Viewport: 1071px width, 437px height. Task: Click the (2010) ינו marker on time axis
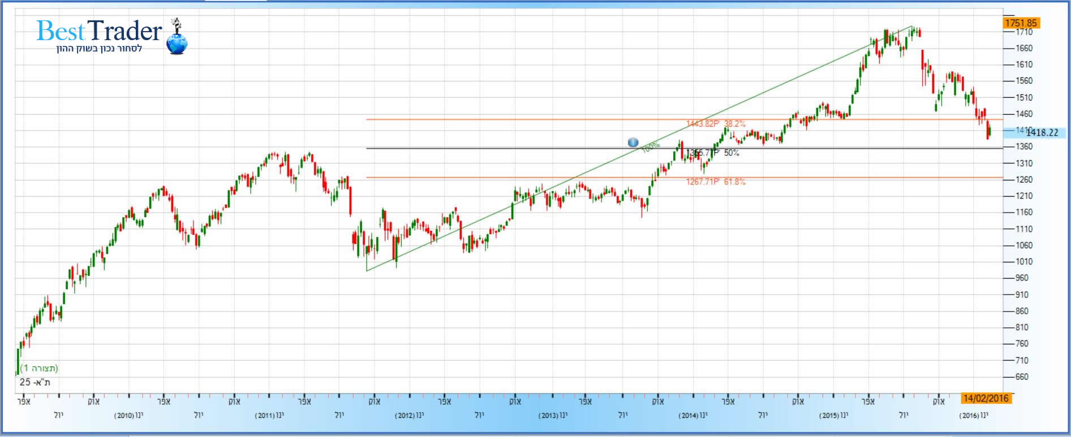[x=128, y=416]
